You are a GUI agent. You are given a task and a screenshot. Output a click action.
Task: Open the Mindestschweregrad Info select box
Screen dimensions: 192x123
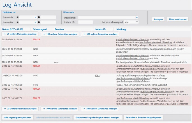(131, 22)
